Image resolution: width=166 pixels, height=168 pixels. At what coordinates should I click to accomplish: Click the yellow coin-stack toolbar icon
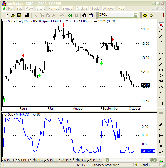click(145, 15)
